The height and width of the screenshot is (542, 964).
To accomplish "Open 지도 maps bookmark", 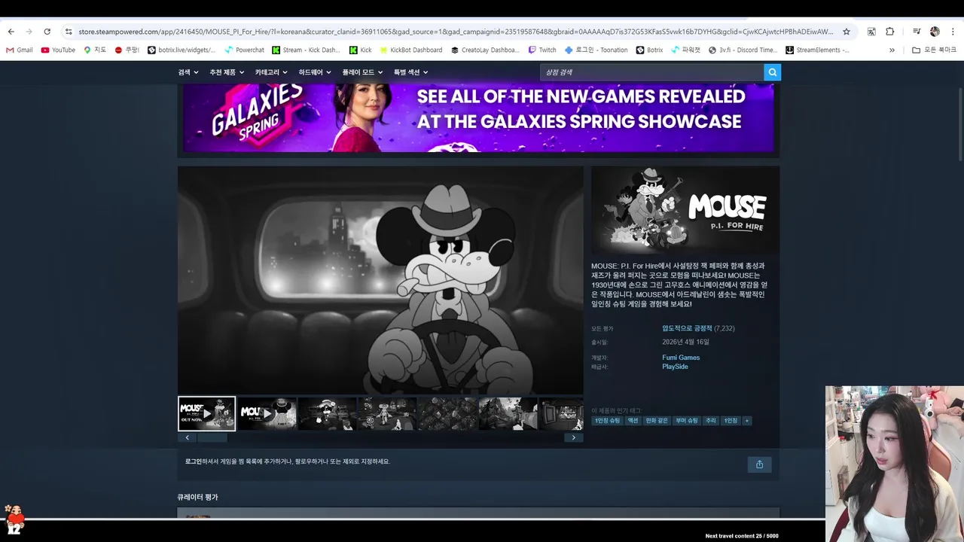I will coord(95,50).
